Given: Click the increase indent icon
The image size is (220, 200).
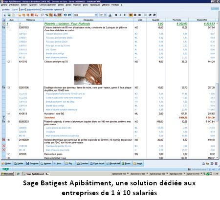Looking at the screenshot, I should (x=154, y=15).
